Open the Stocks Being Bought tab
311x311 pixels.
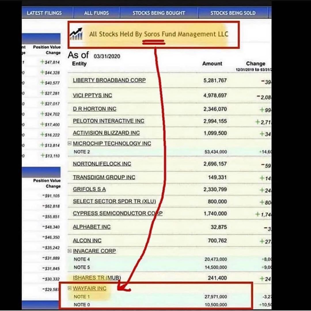click(x=159, y=13)
